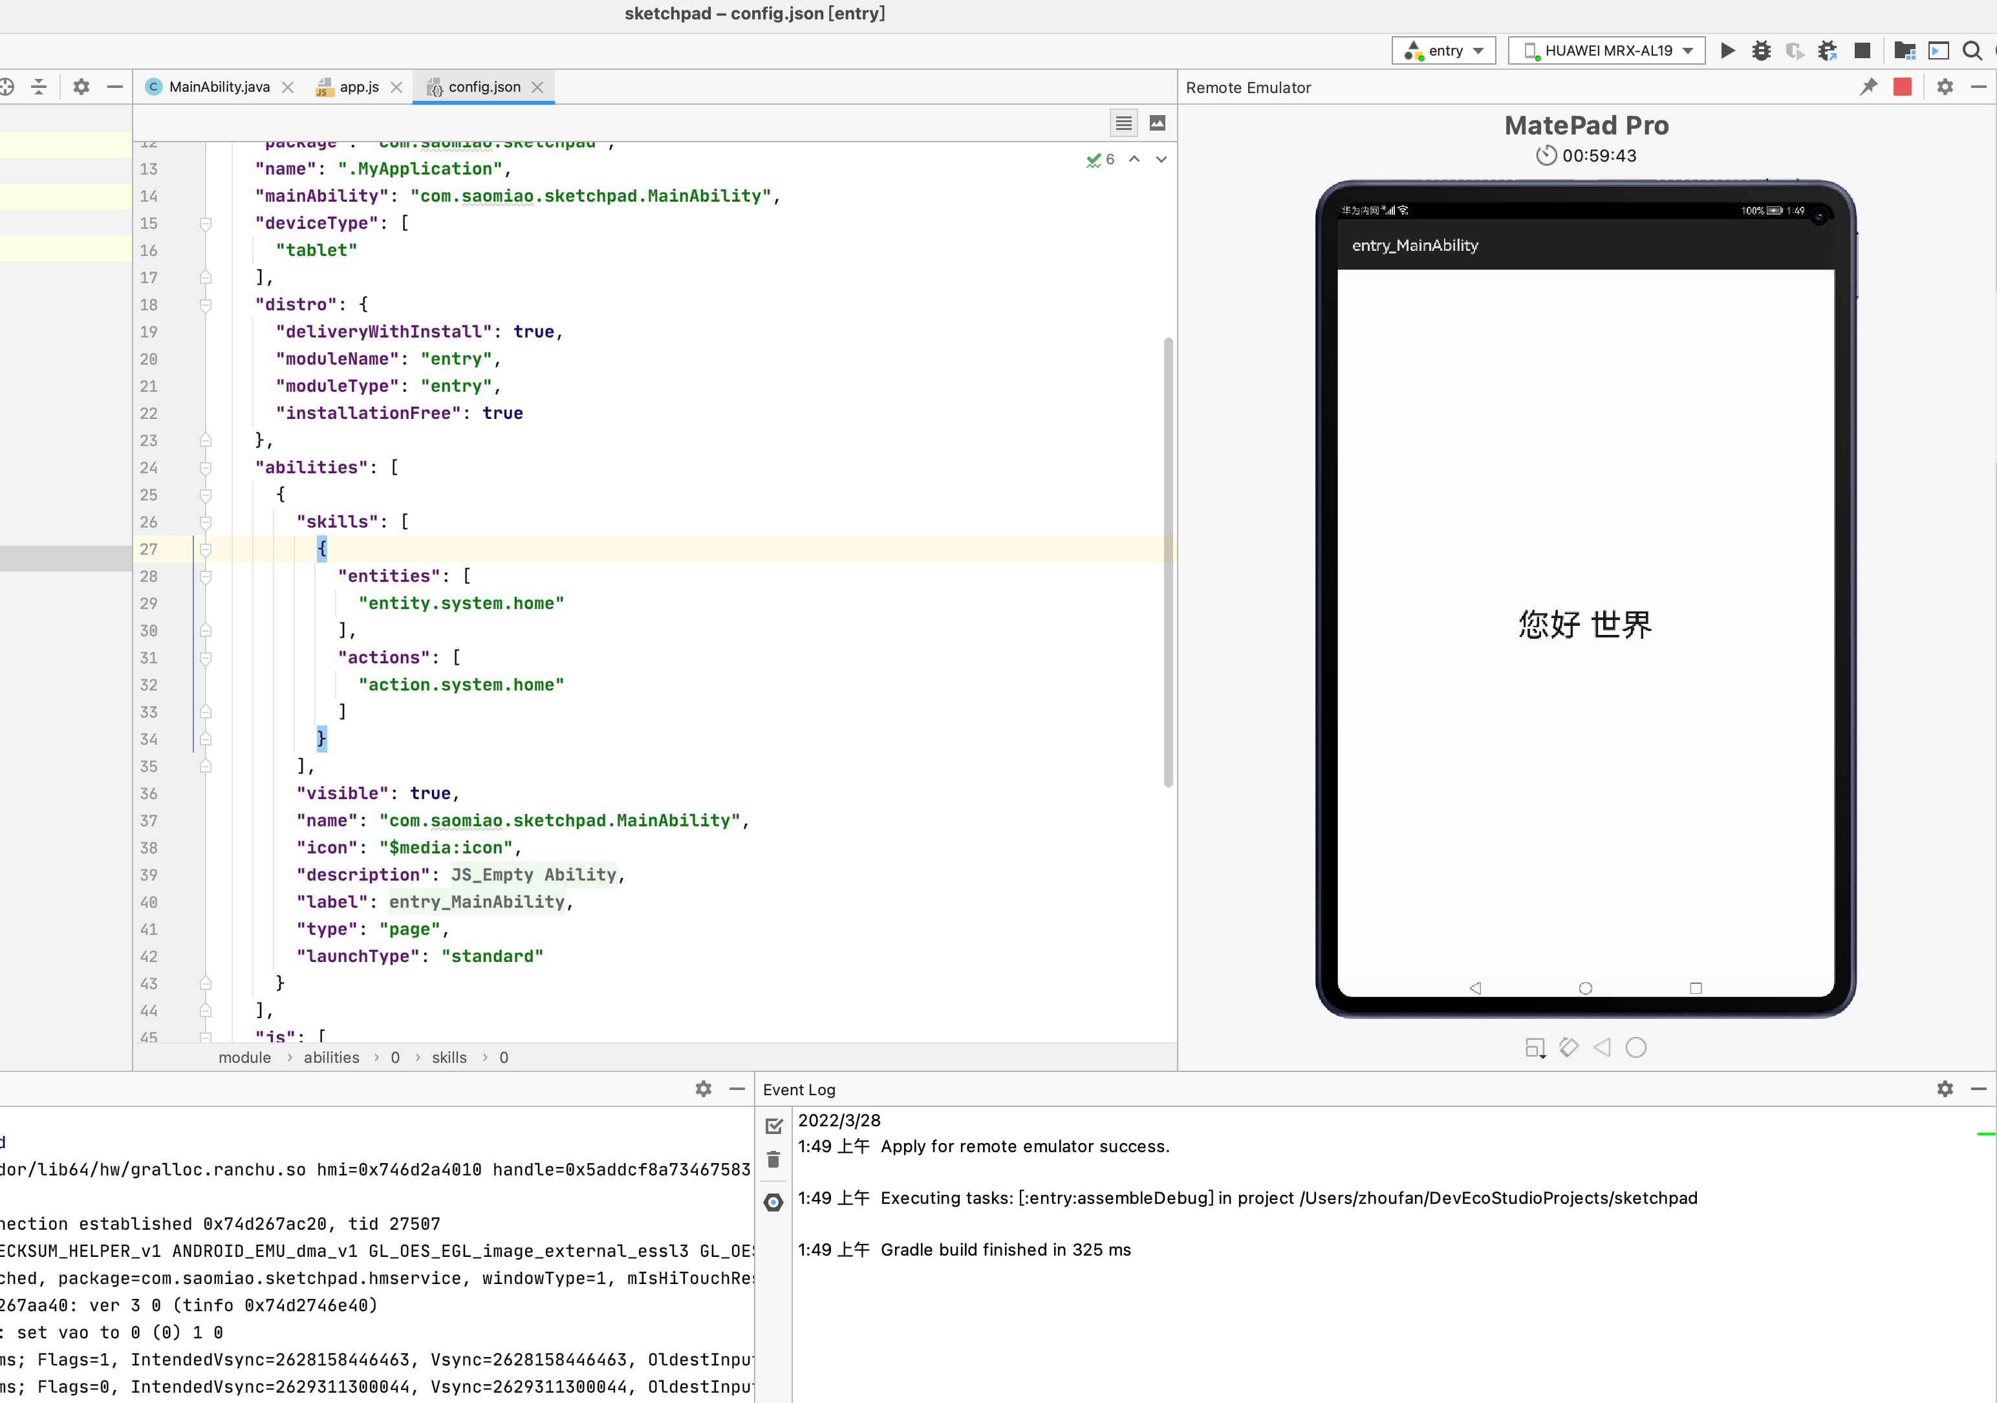Collapse the skills array on line 26
Viewport: 1997px width, 1403px height.
(x=205, y=522)
